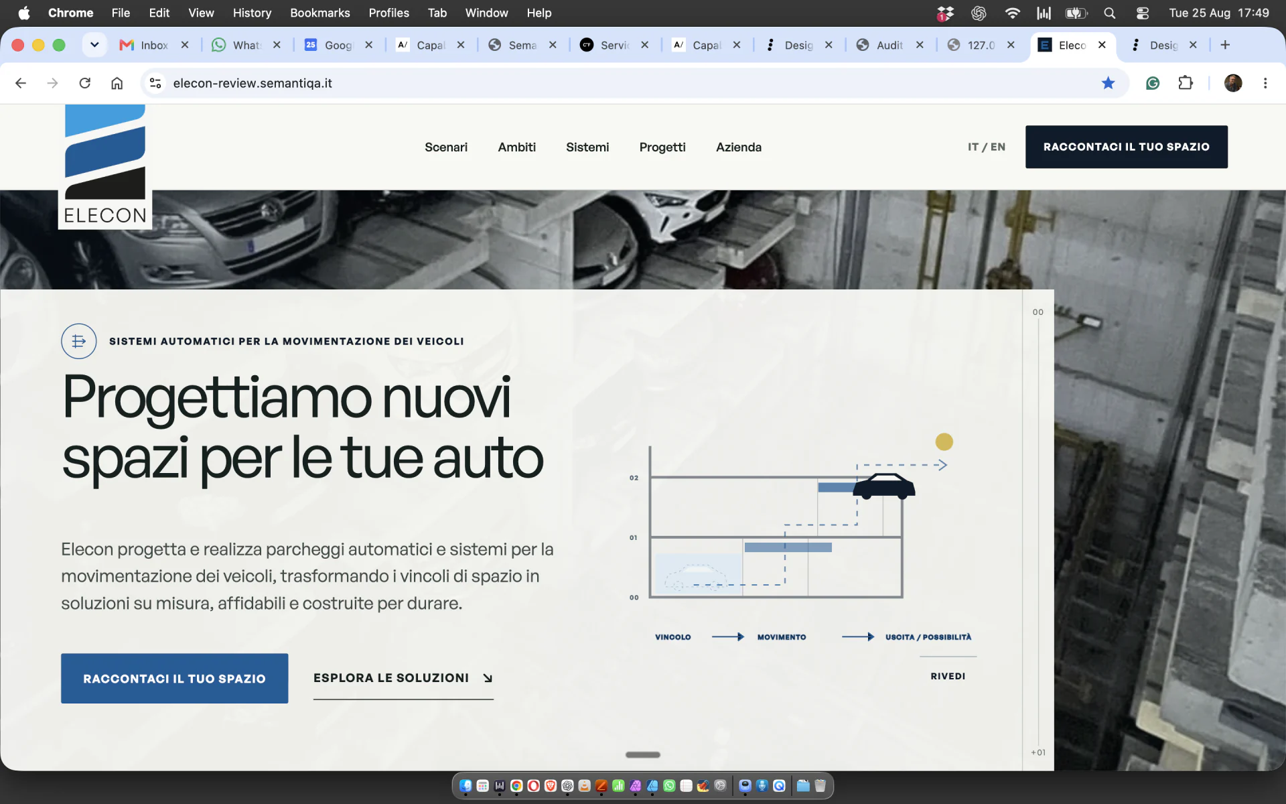This screenshot has height=804, width=1286.
Task: Open the File menu
Action: coord(121,13)
